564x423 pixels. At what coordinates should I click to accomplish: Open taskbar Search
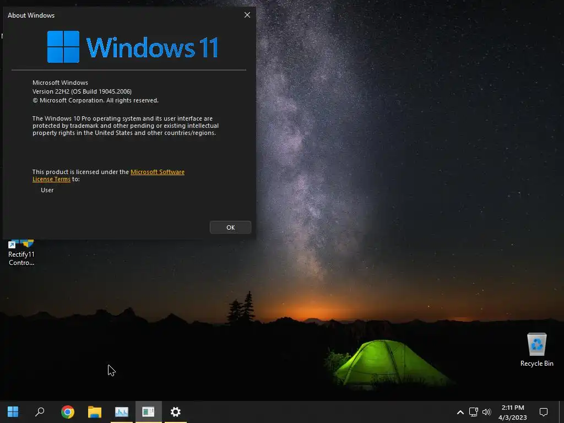40,411
